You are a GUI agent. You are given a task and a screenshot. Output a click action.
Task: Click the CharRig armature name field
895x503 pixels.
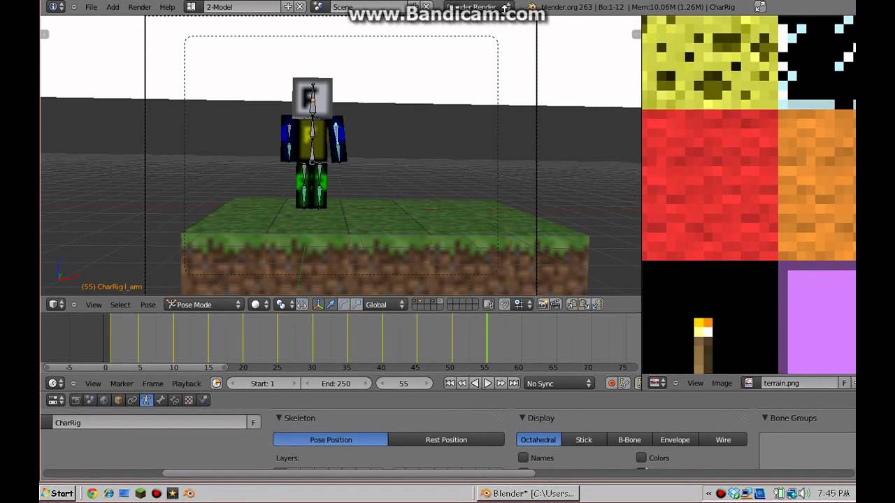click(x=150, y=423)
